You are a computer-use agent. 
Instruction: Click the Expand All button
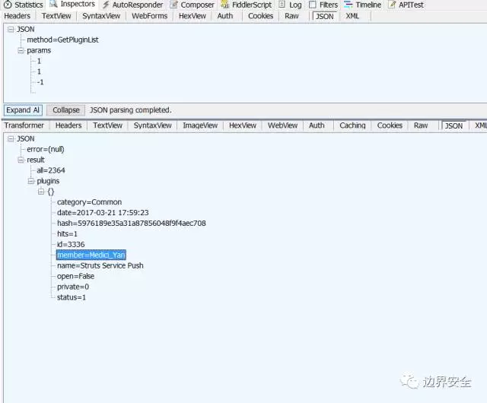tap(23, 110)
